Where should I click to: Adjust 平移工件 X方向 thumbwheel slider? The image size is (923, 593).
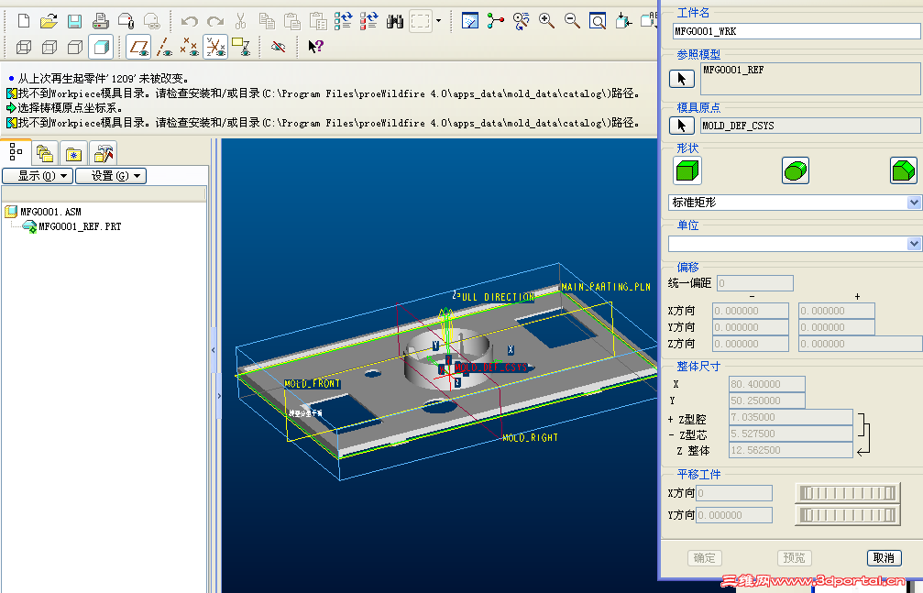pyautogui.click(x=848, y=493)
